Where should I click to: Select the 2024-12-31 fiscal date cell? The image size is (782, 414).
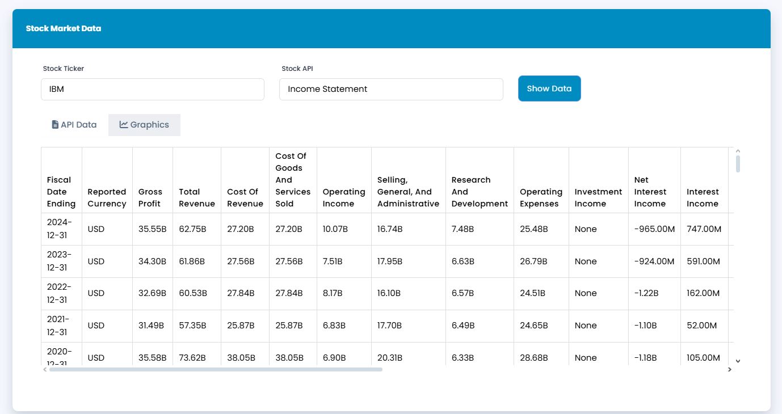click(61, 229)
